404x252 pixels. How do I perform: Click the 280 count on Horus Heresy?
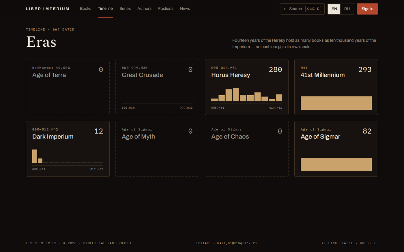pyautogui.click(x=275, y=69)
